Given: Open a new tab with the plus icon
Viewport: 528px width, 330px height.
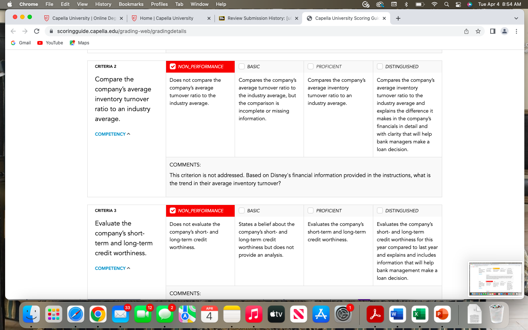Looking at the screenshot, I should click(x=398, y=18).
